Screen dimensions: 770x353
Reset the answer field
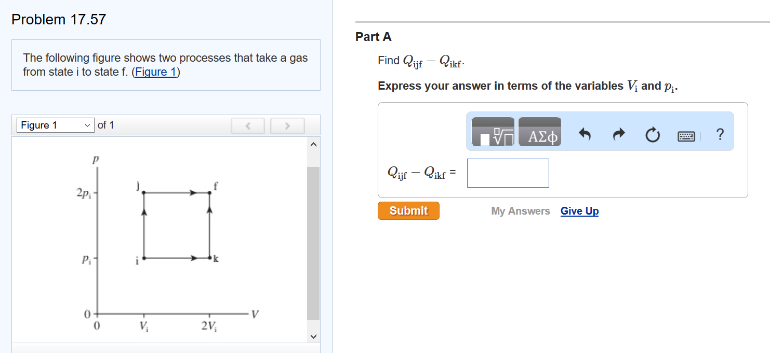(653, 135)
